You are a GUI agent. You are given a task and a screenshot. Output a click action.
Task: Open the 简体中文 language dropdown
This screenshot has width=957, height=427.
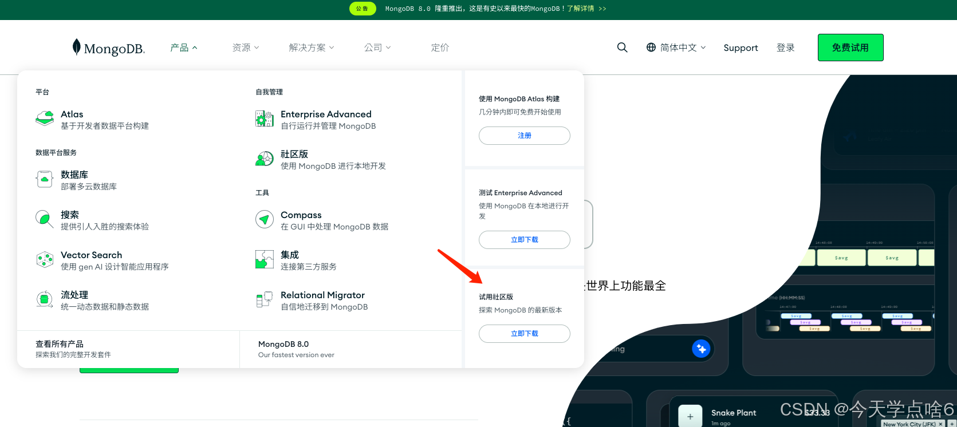tap(676, 48)
